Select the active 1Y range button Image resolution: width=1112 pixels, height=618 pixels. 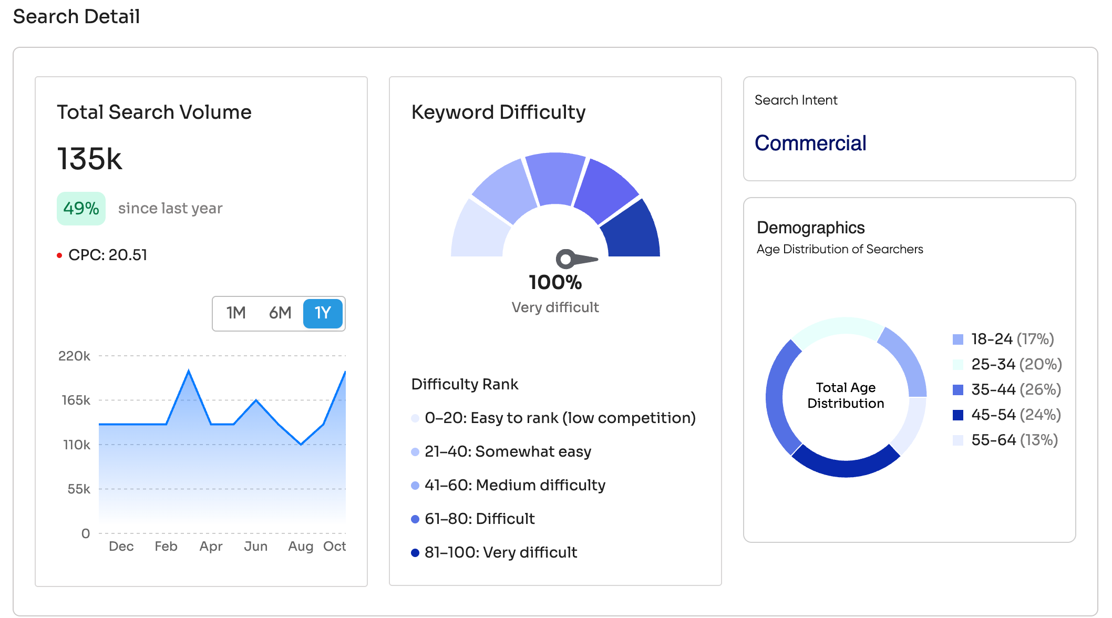click(323, 313)
